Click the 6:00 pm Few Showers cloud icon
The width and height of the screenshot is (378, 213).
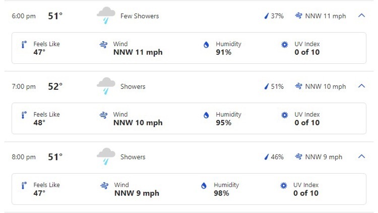click(x=106, y=16)
